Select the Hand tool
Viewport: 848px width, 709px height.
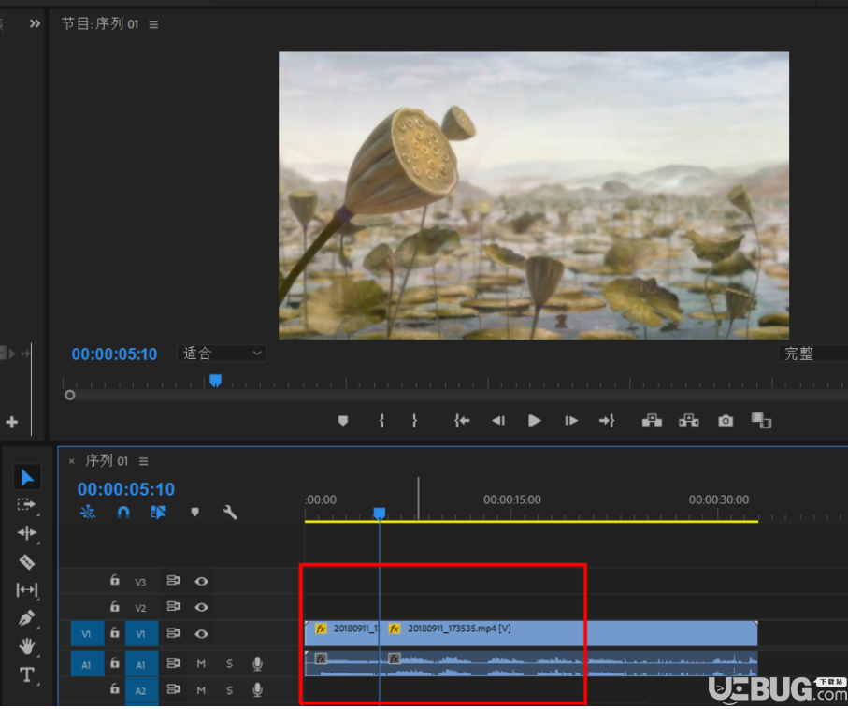pyautogui.click(x=26, y=646)
